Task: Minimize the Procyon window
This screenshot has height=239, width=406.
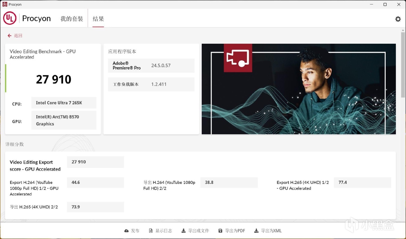Action: point(371,4)
